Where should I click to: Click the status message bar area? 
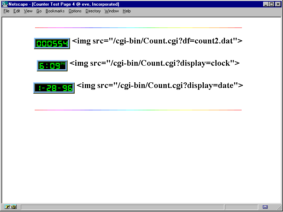[x=122, y=207]
